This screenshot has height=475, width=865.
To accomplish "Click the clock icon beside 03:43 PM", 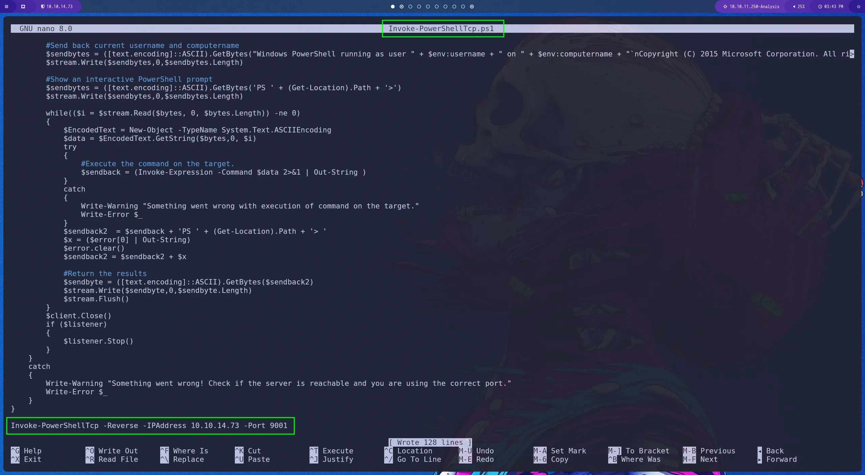I will [x=820, y=6].
